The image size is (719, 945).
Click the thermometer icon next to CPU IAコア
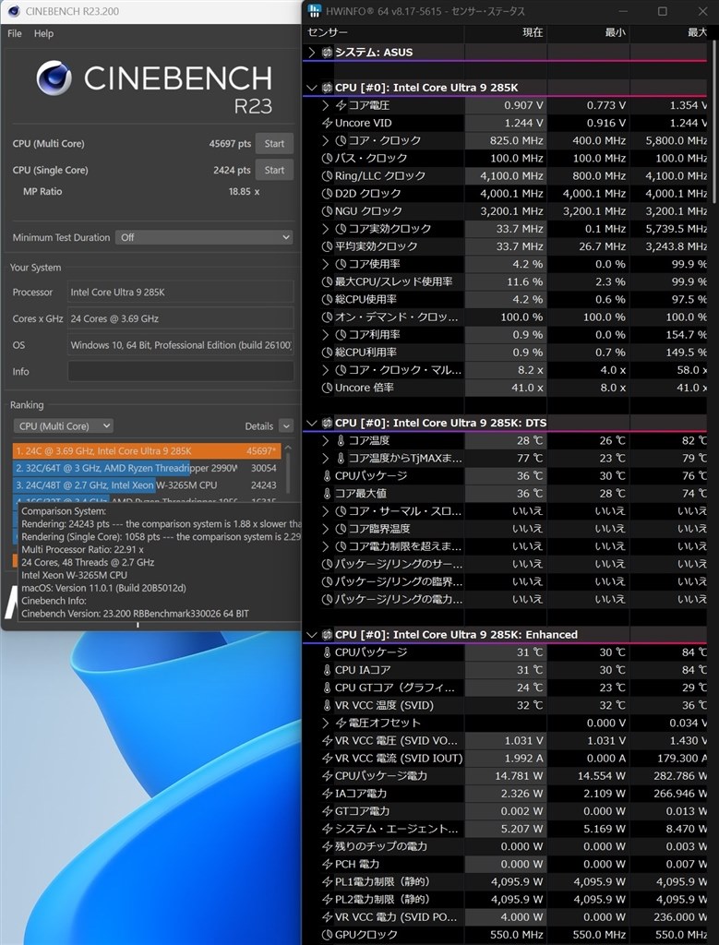[328, 670]
